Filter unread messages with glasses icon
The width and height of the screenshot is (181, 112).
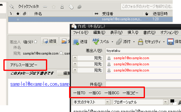(45, 7)
